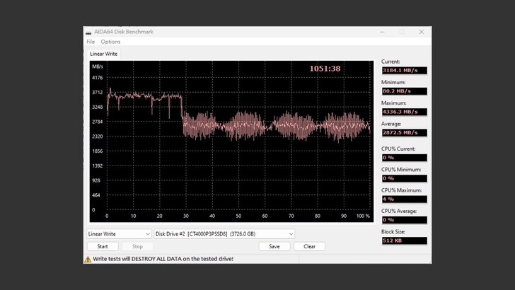Open the File menu
The image size is (515, 290).
[x=91, y=42]
